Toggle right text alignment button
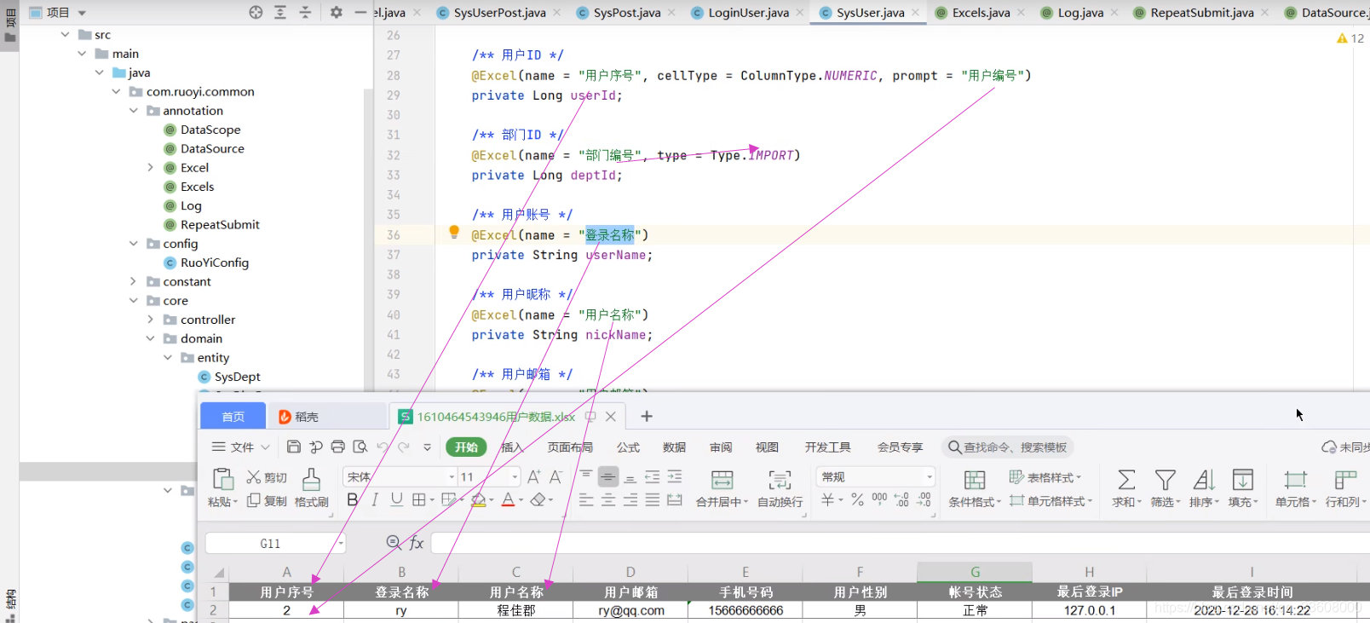The width and height of the screenshot is (1370, 623). pos(630,500)
